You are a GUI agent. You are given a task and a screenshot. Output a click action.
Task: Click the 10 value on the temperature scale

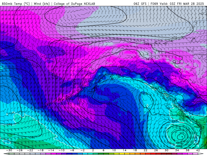(114, 150)
